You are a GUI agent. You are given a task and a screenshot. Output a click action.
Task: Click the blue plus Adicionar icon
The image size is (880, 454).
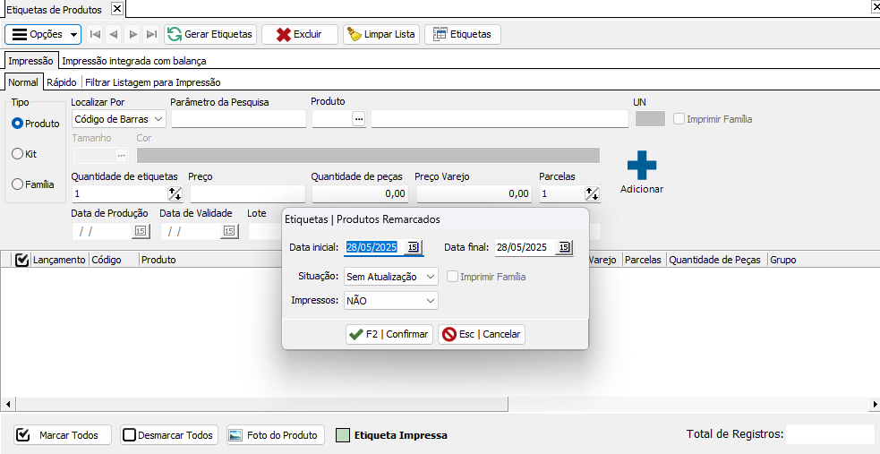pos(641,166)
